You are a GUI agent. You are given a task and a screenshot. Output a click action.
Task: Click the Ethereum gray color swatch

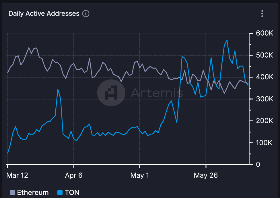pyautogui.click(x=12, y=193)
